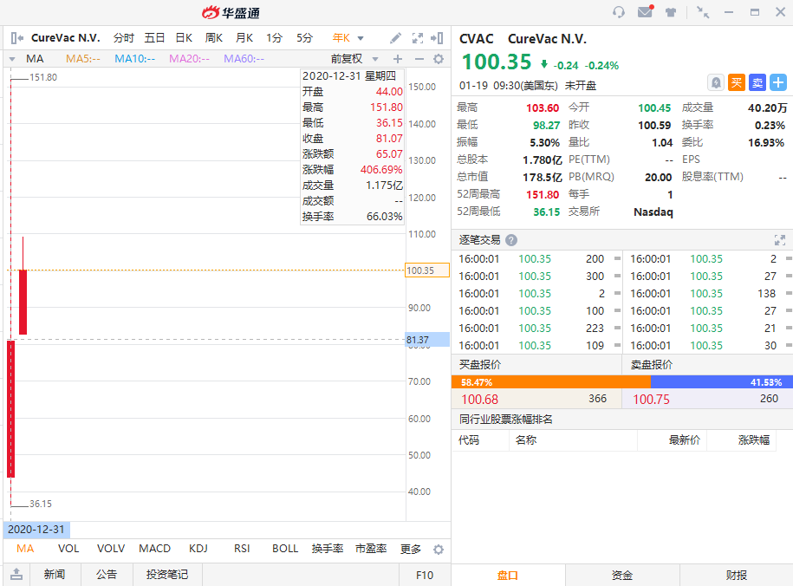The width and height of the screenshot is (793, 586).
Task: Click the price alert bell icon
Action: 716,82
